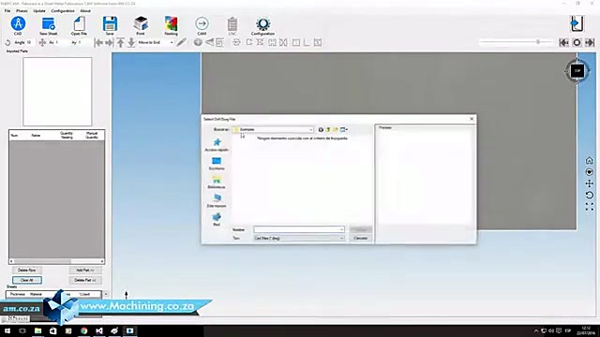The width and height of the screenshot is (600, 337).
Task: Click the Print toolbar icon
Action: tap(141, 24)
